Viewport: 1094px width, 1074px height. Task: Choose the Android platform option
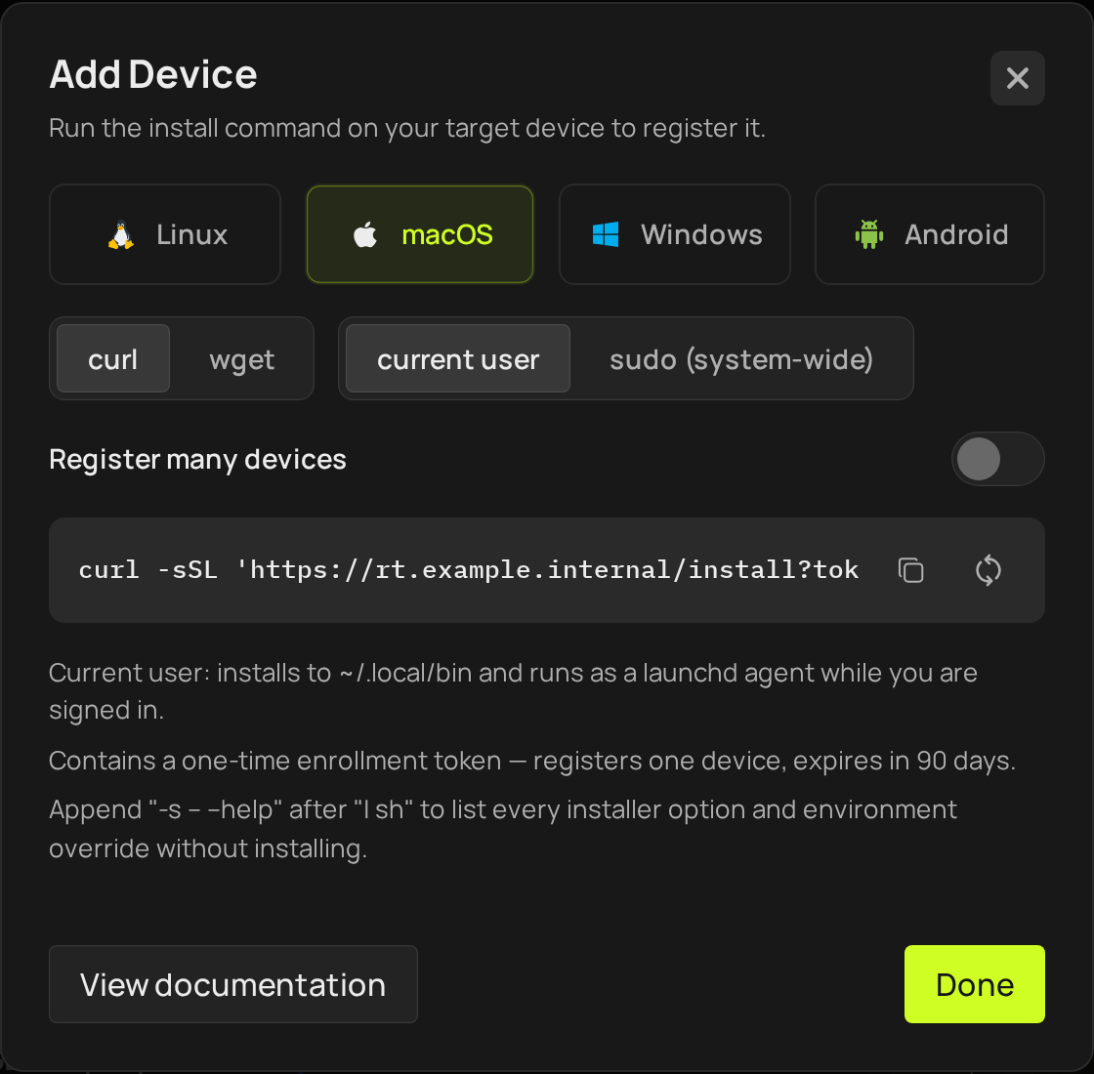(929, 234)
